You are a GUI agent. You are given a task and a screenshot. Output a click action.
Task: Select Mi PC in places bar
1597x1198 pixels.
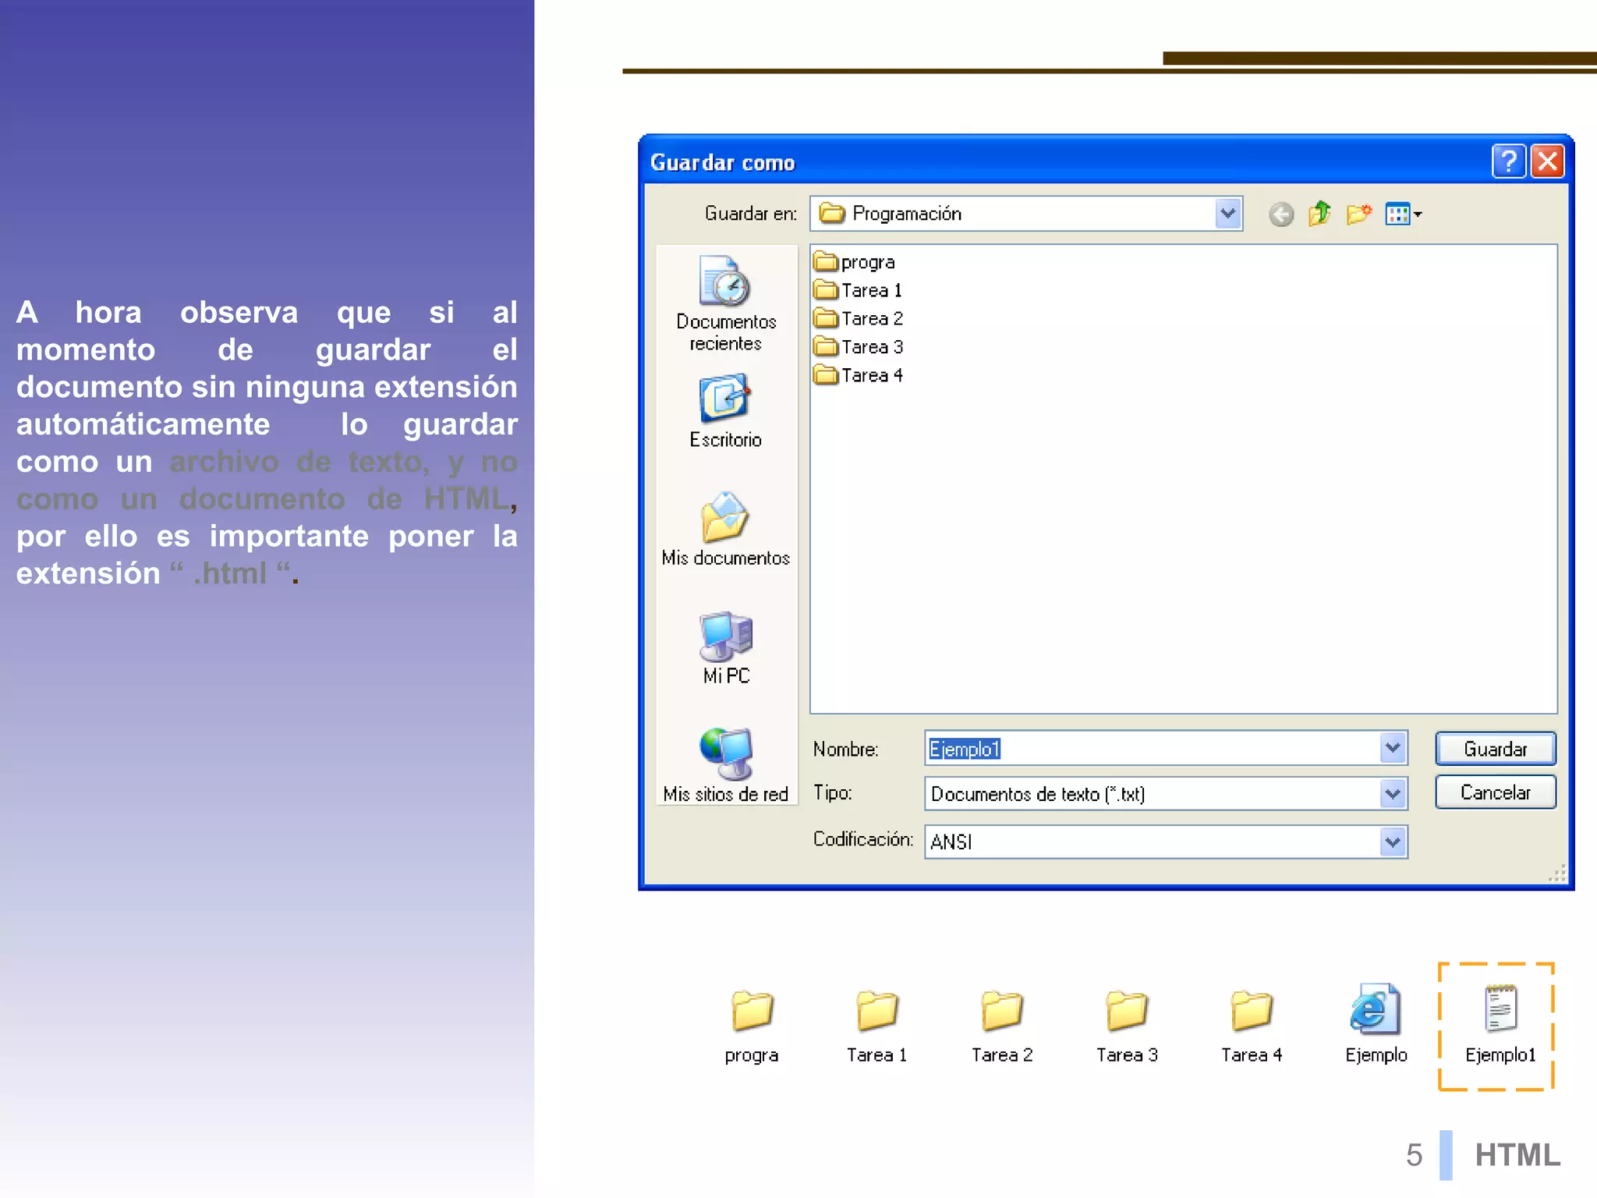[726, 648]
